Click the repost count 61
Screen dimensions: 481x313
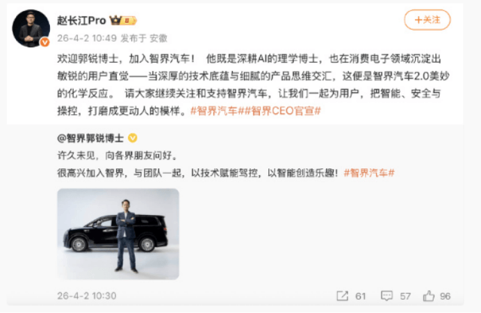point(361,296)
